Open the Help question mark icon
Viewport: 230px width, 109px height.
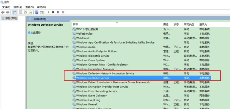coord(37,12)
